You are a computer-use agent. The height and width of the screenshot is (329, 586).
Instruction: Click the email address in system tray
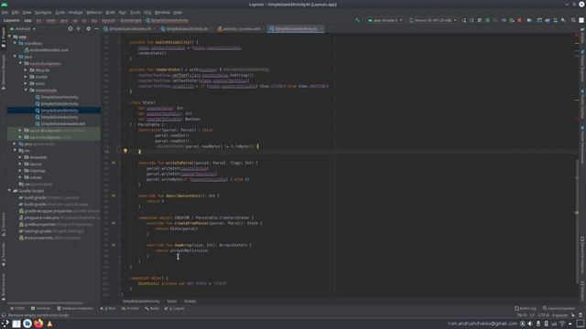[483, 324]
